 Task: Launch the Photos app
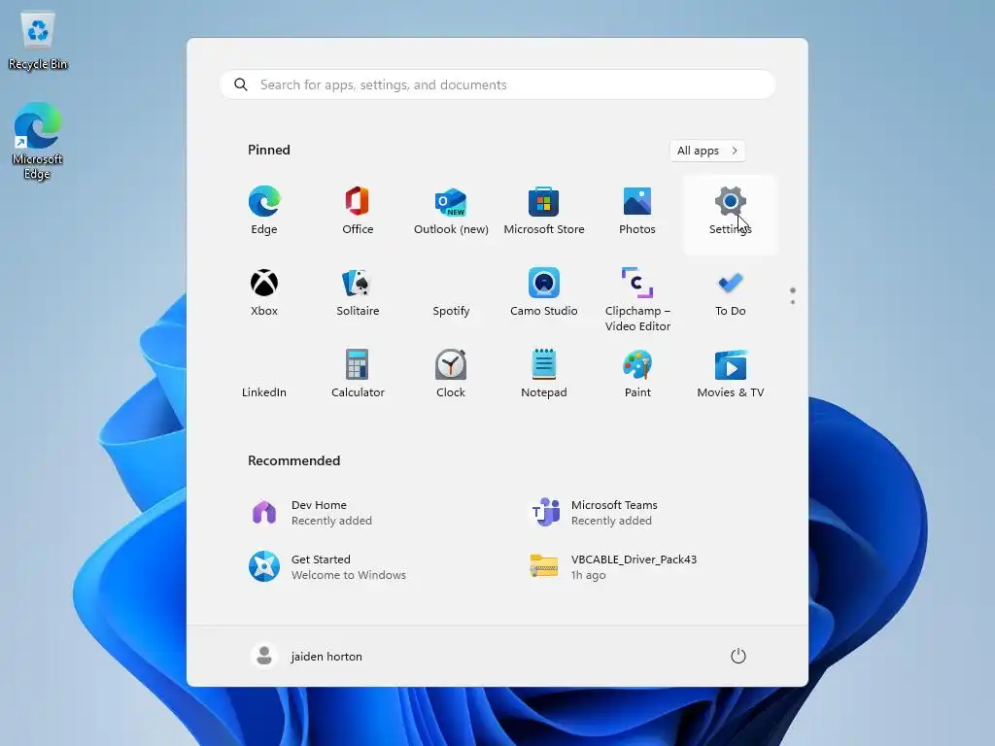637,212
